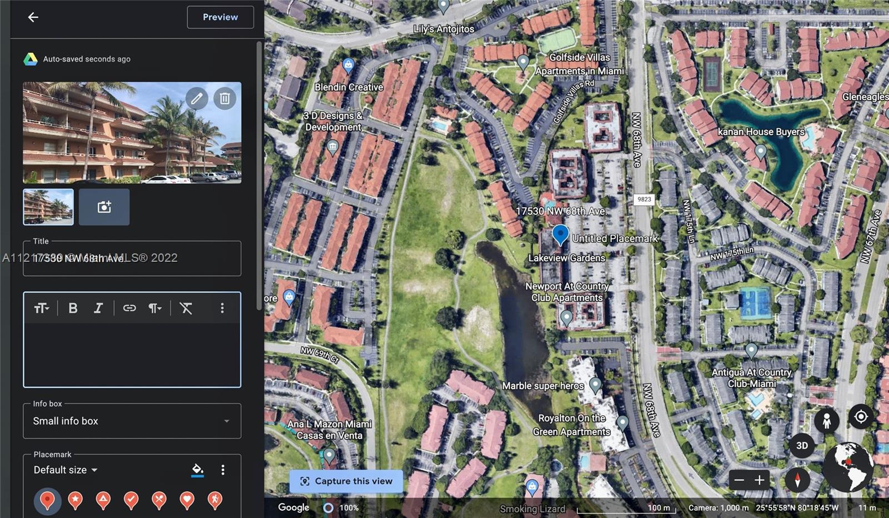Click Marble super heros map marker
889x518 pixels.
click(595, 384)
